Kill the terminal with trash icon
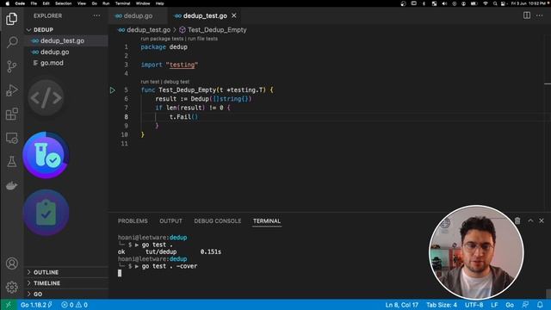Image resolution: width=551 pixels, height=310 pixels. point(517,220)
